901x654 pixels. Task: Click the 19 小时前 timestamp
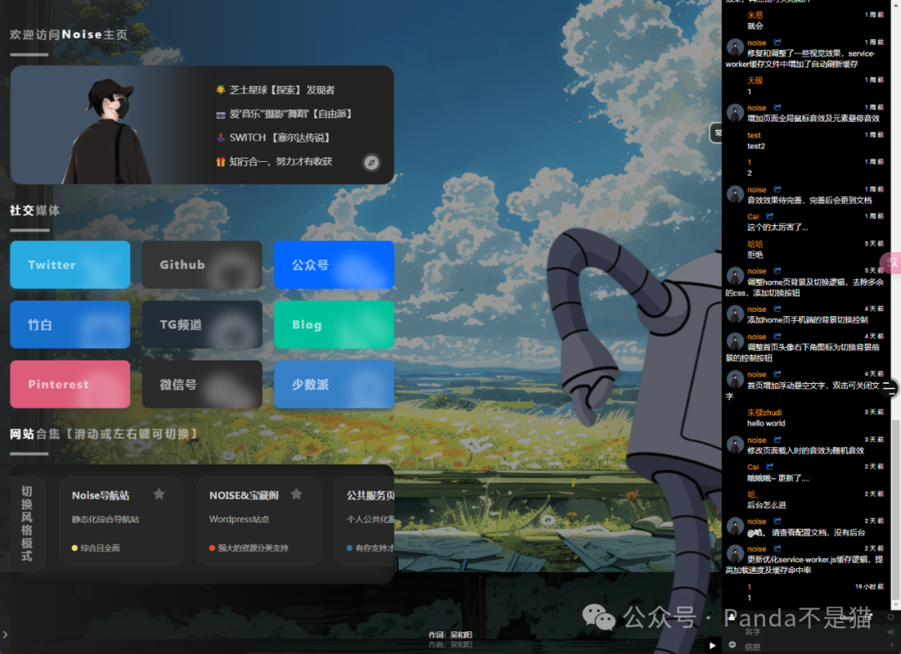coord(869,586)
